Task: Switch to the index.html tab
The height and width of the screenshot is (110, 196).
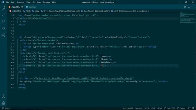Action: pos(16,7)
